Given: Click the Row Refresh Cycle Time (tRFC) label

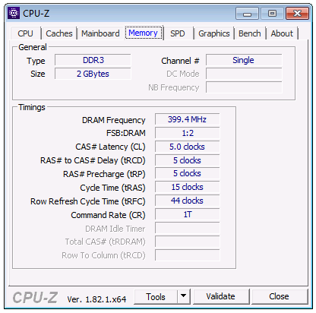Looking at the screenshot, I should pos(88,201).
